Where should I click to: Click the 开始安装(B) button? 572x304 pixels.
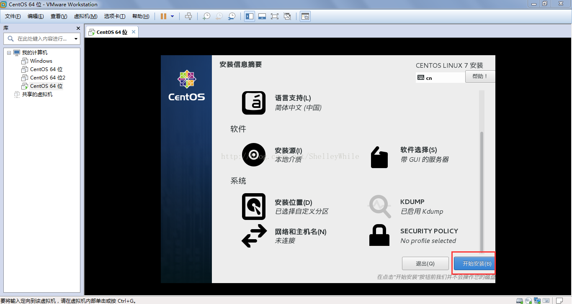coord(474,263)
